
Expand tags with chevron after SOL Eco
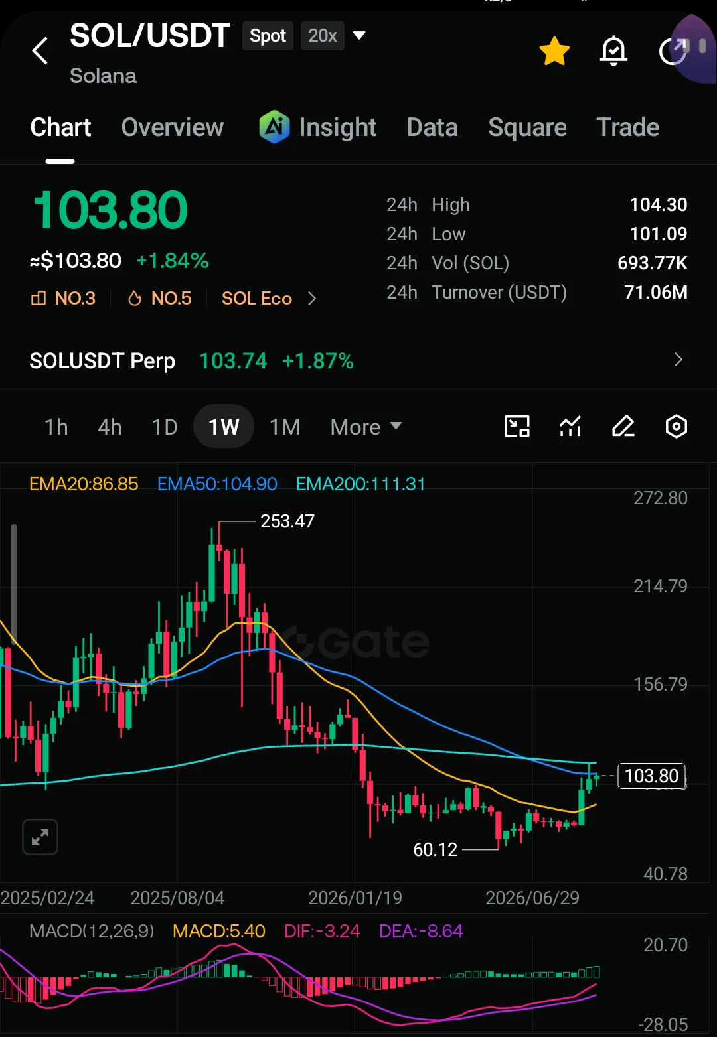[x=312, y=299]
